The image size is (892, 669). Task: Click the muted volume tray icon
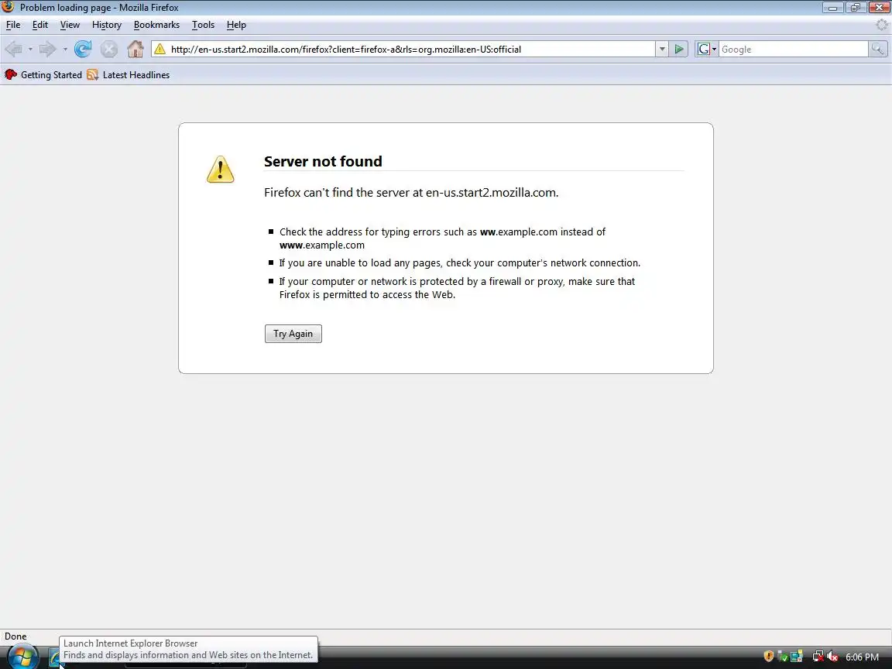click(832, 657)
